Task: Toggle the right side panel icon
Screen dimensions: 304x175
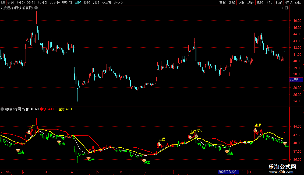Action: (287, 8)
